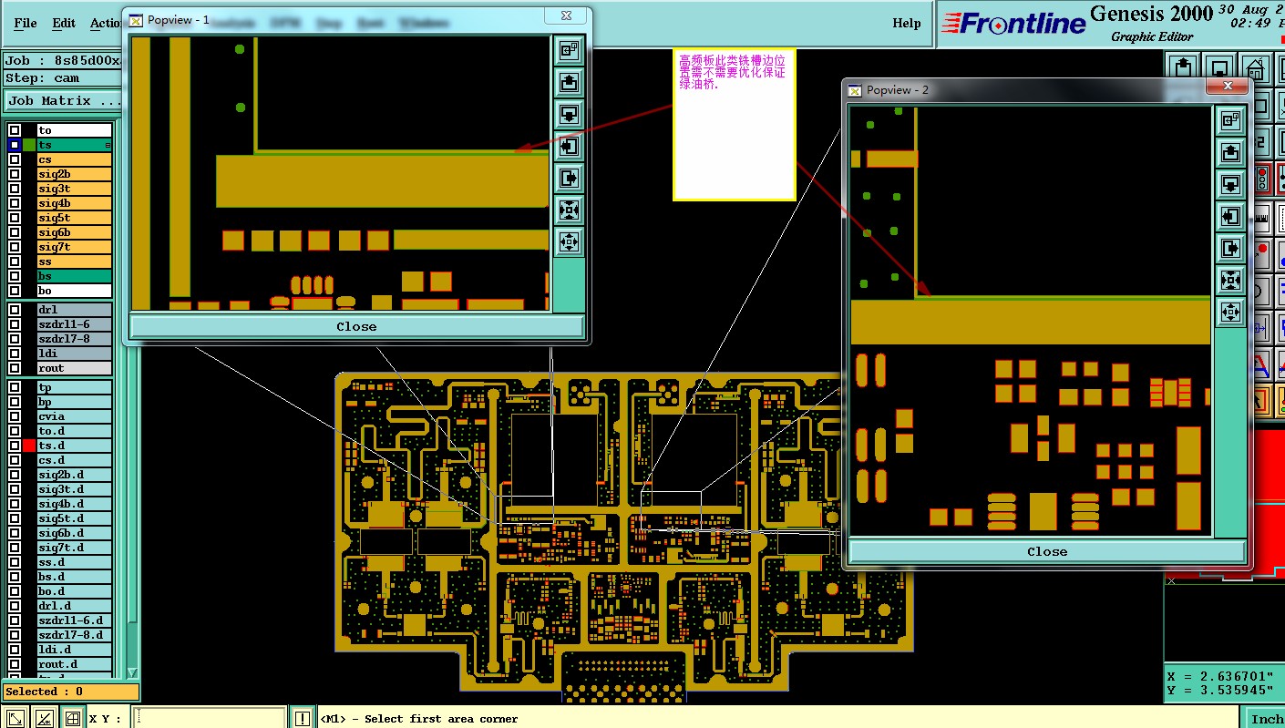Screen dimensions: 1285x728
Task: Zoom in icon in Popview-1
Action: coord(569,210)
